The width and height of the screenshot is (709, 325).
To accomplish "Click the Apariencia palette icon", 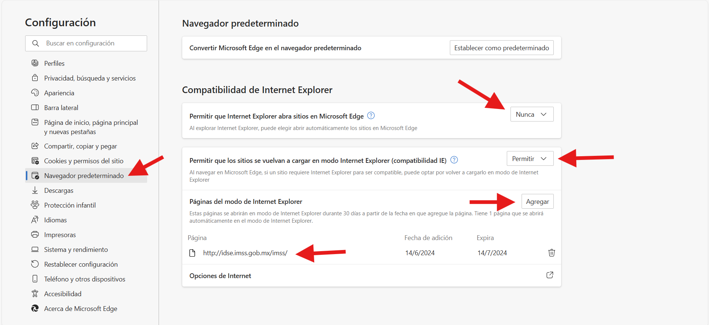I will point(35,93).
